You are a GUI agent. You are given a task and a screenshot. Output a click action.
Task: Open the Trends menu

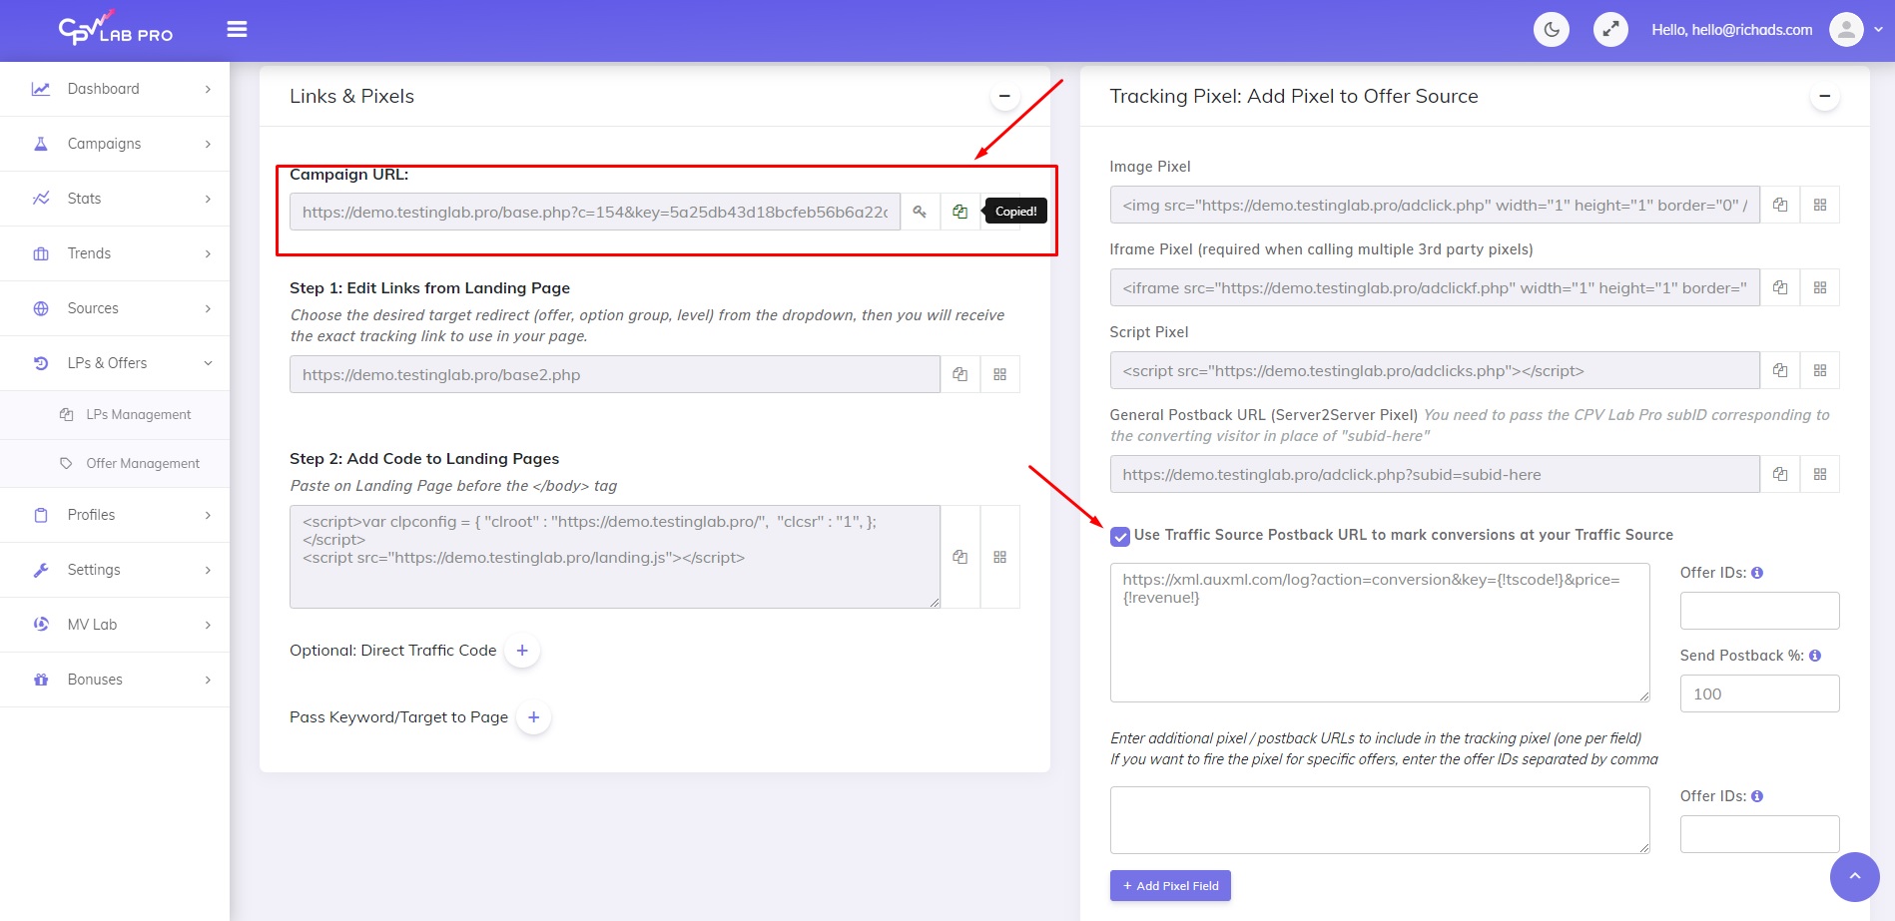pyautogui.click(x=115, y=253)
